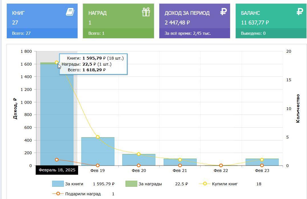This screenshot has width=307, height=199.
Task: Toggle the За награды legend series
Action: point(150,184)
